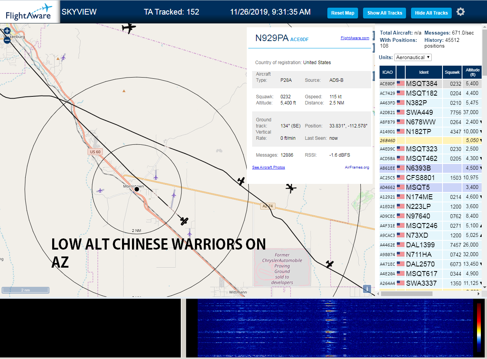Click Hide All Tracks button
The height and width of the screenshot is (359, 487).
(431, 13)
